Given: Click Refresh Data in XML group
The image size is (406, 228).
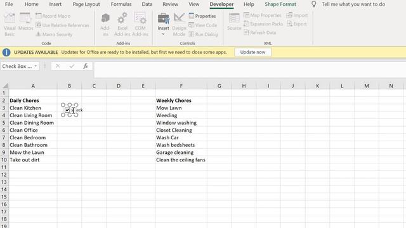Looking at the screenshot, I should point(259,32).
